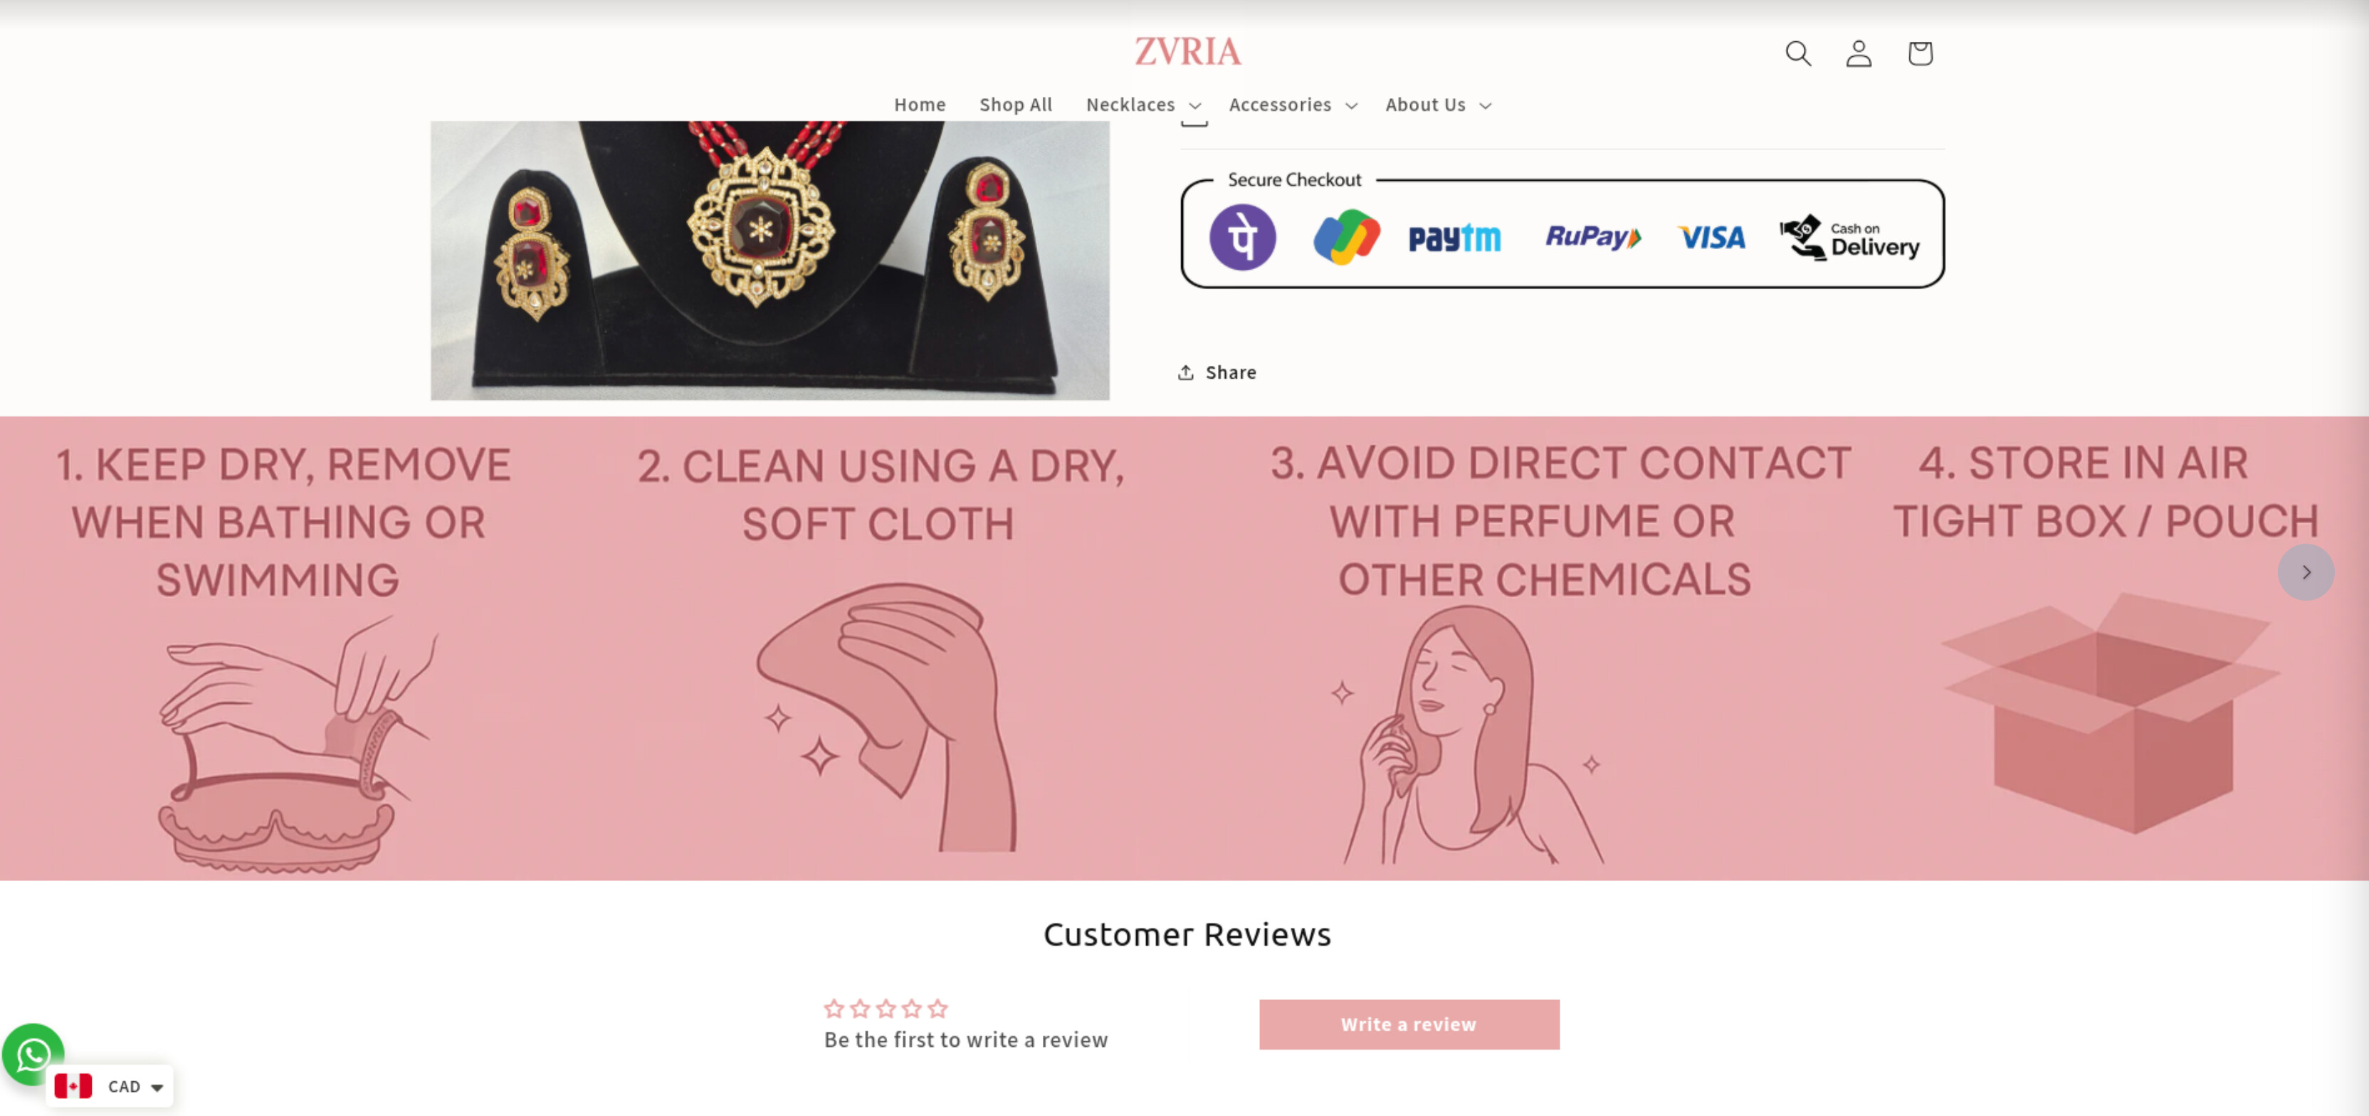This screenshot has height=1116, width=2369.
Task: Advance care tips slider with next arrow
Action: click(x=2306, y=572)
